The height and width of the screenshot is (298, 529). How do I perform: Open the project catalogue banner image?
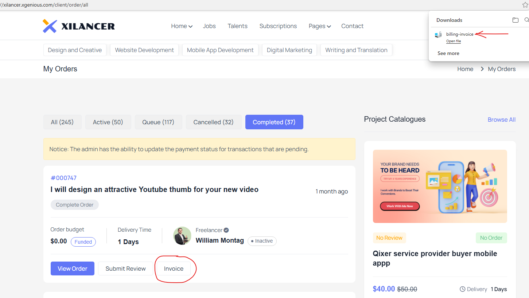tap(440, 186)
